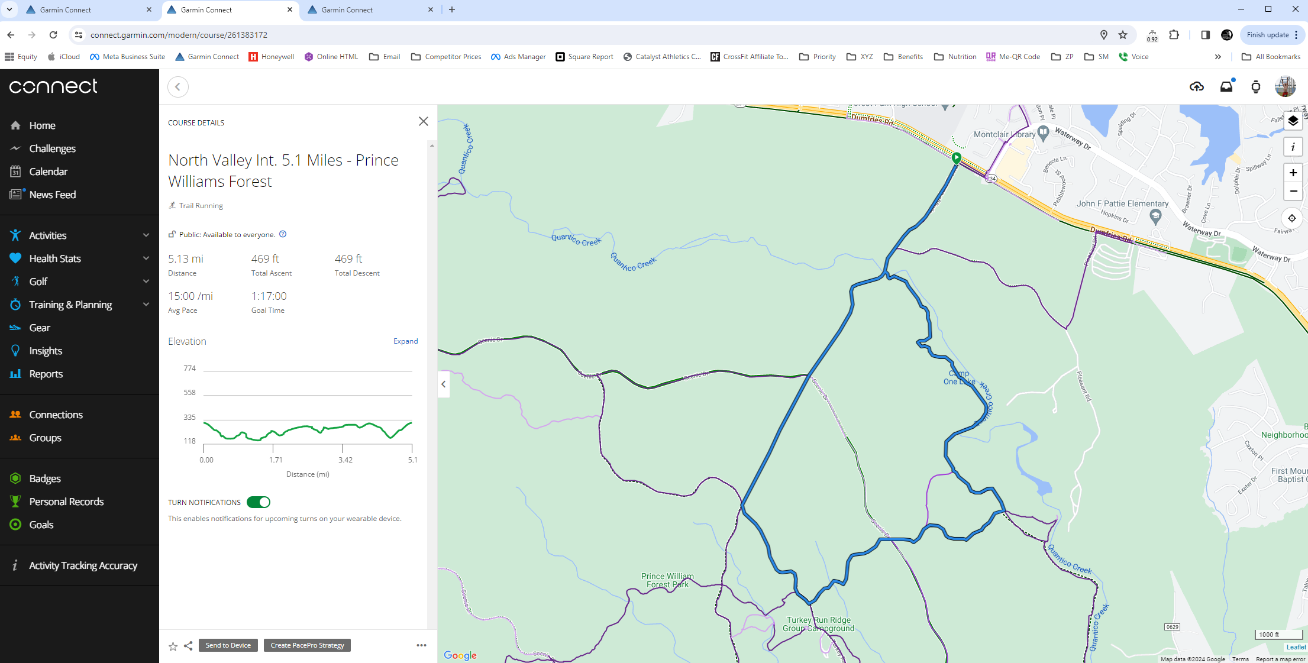Click the watch devices icon
This screenshot has width=1308, height=663.
(1255, 87)
